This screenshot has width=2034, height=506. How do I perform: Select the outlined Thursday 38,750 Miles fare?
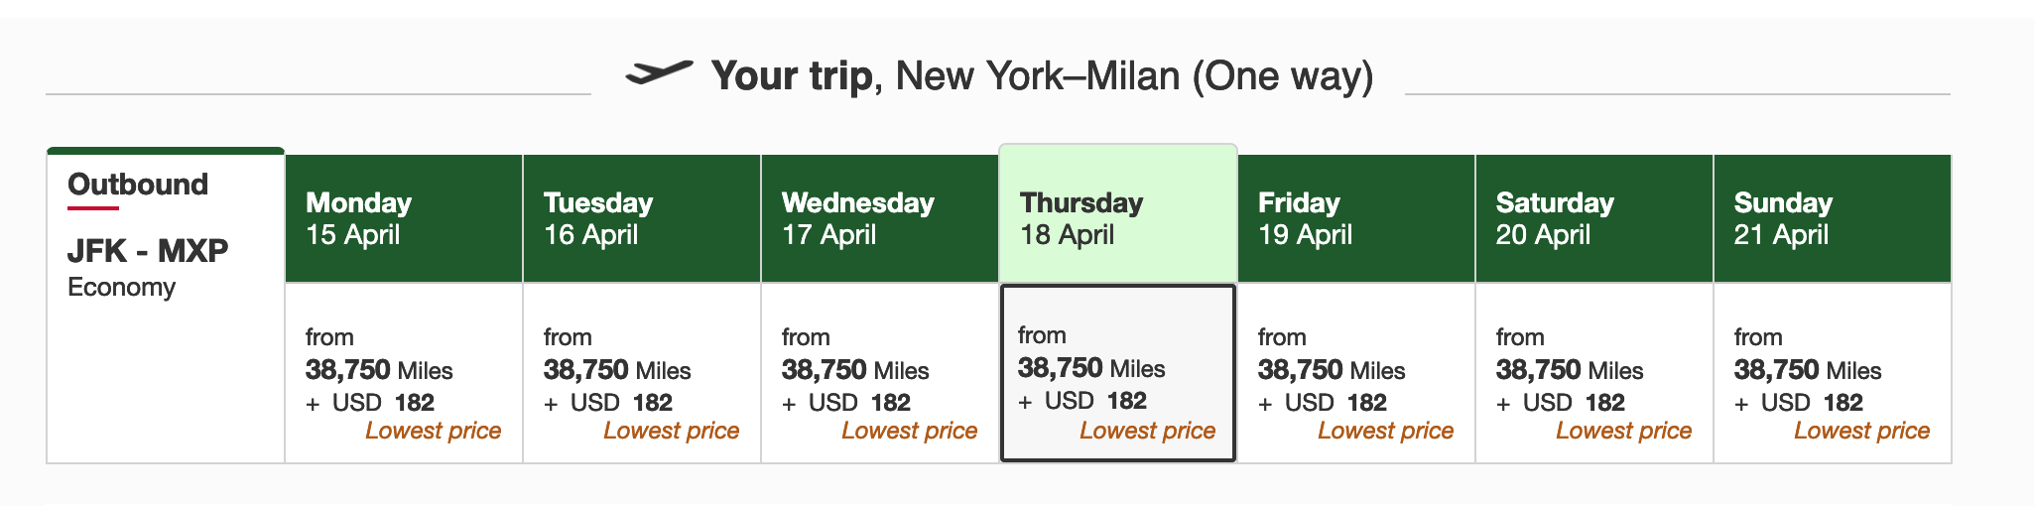pyautogui.click(x=1091, y=369)
